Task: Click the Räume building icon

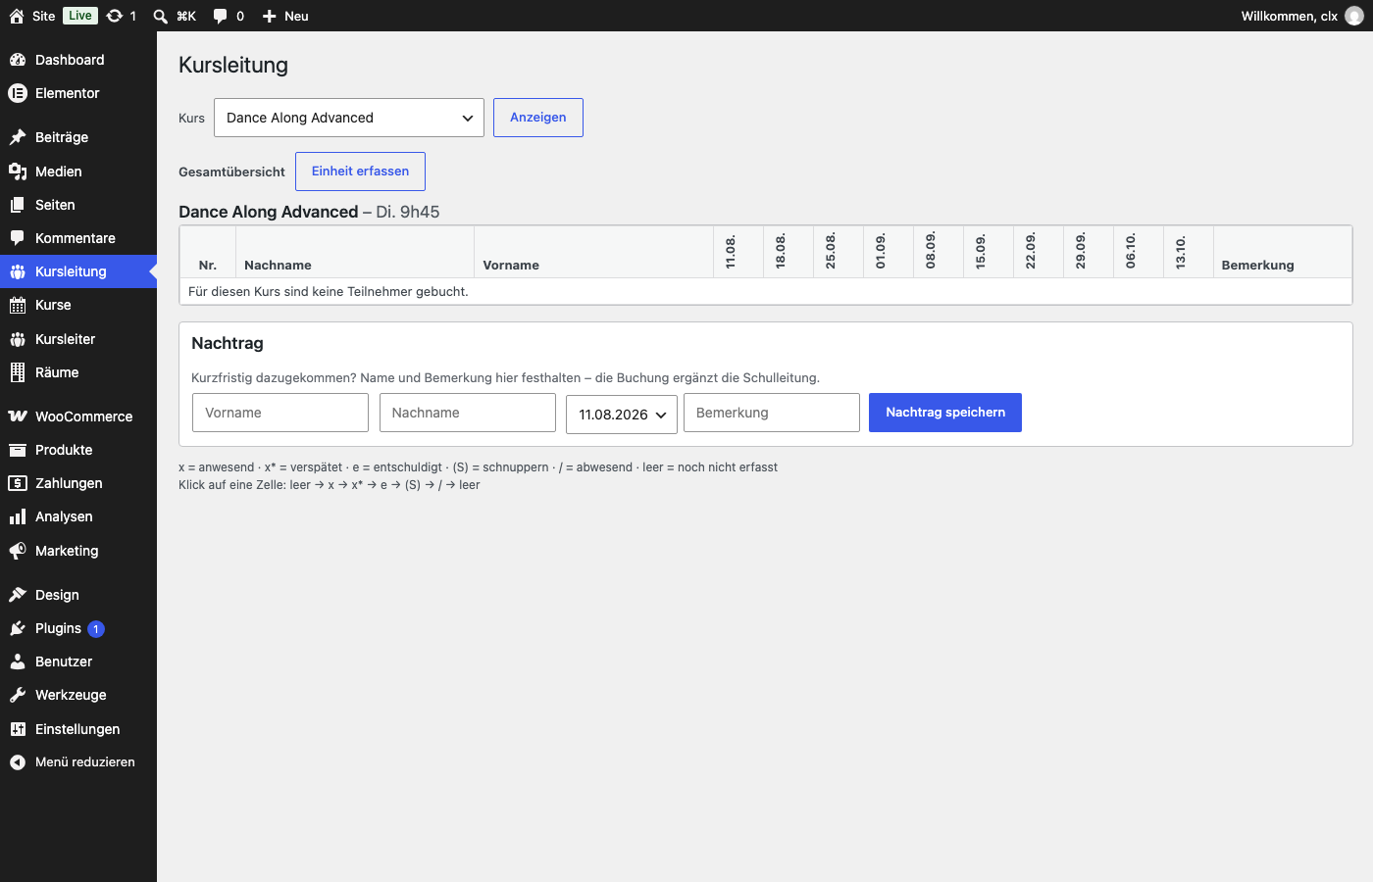Action: click(18, 372)
